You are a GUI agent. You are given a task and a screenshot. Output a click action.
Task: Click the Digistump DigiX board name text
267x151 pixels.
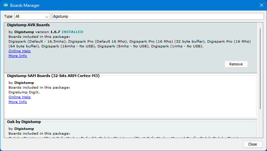pyautogui.click(x=24, y=92)
